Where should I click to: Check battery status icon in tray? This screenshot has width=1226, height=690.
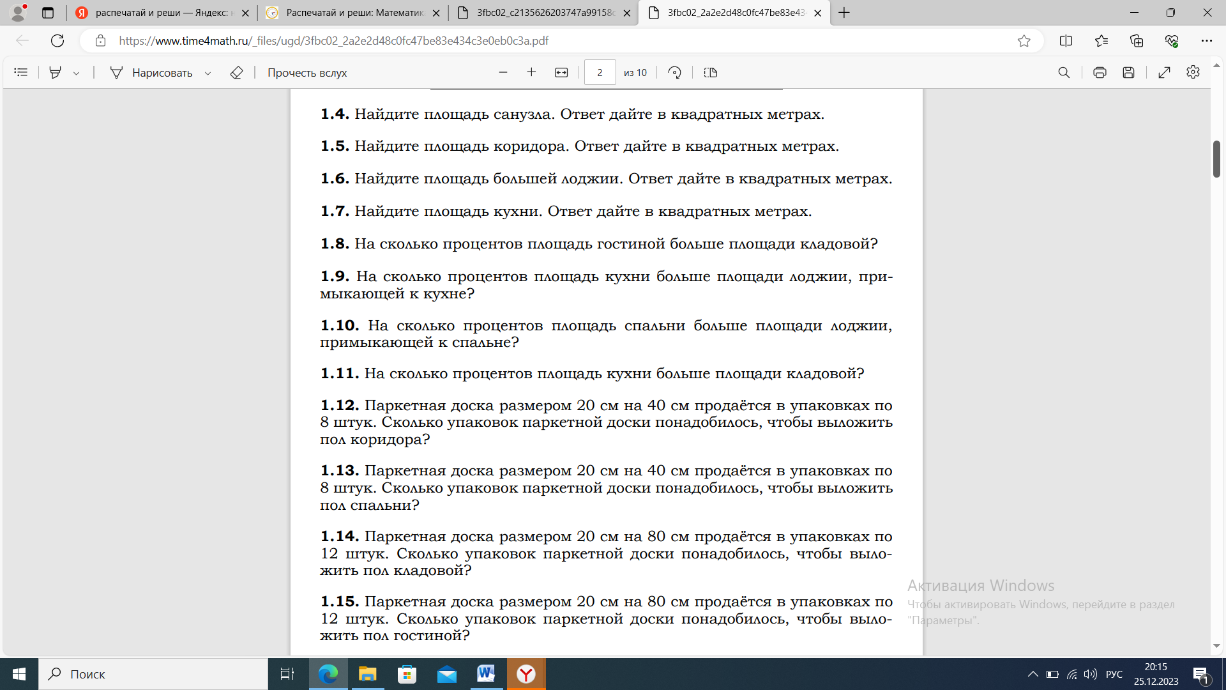pyautogui.click(x=1052, y=674)
